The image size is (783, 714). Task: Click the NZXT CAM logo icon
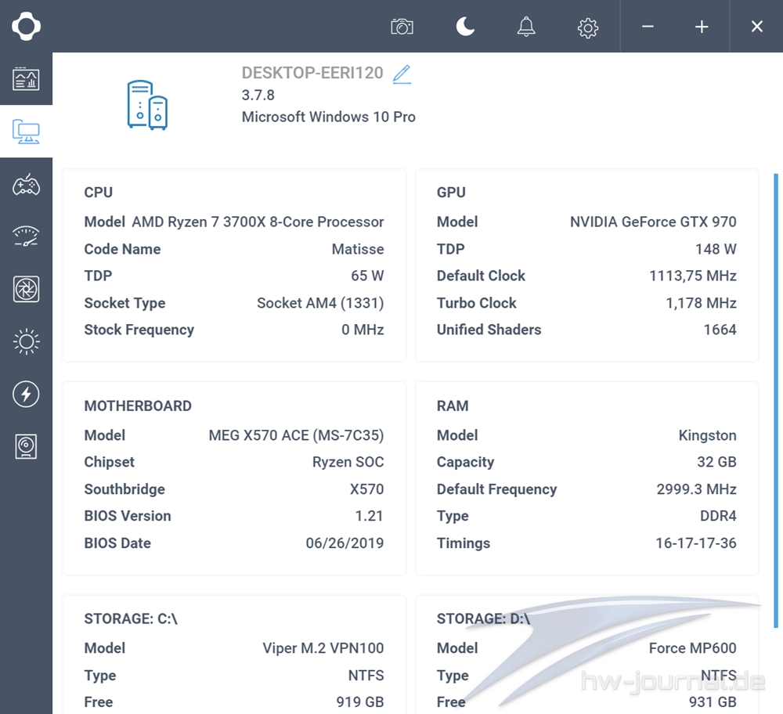click(x=26, y=26)
